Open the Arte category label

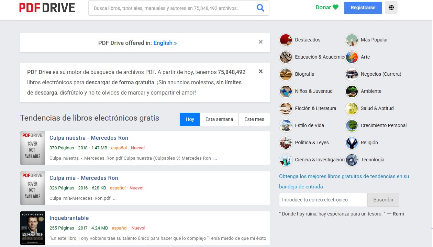[x=365, y=57]
